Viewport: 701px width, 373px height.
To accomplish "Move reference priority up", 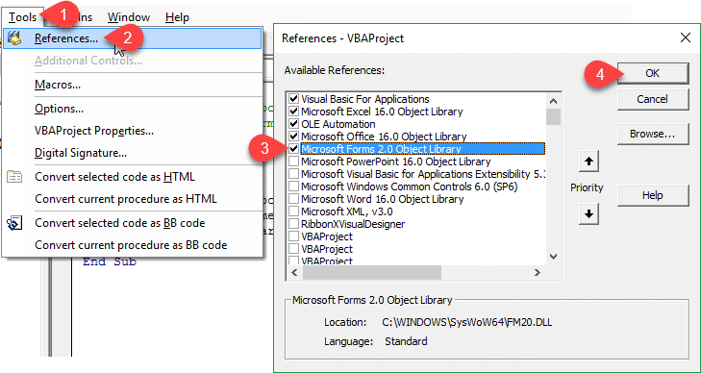I will click(588, 162).
